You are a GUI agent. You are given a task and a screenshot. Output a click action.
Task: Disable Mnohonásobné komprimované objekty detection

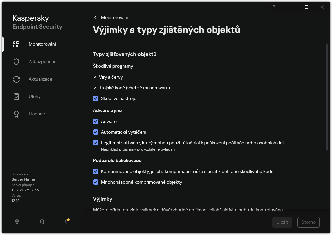tap(96, 182)
